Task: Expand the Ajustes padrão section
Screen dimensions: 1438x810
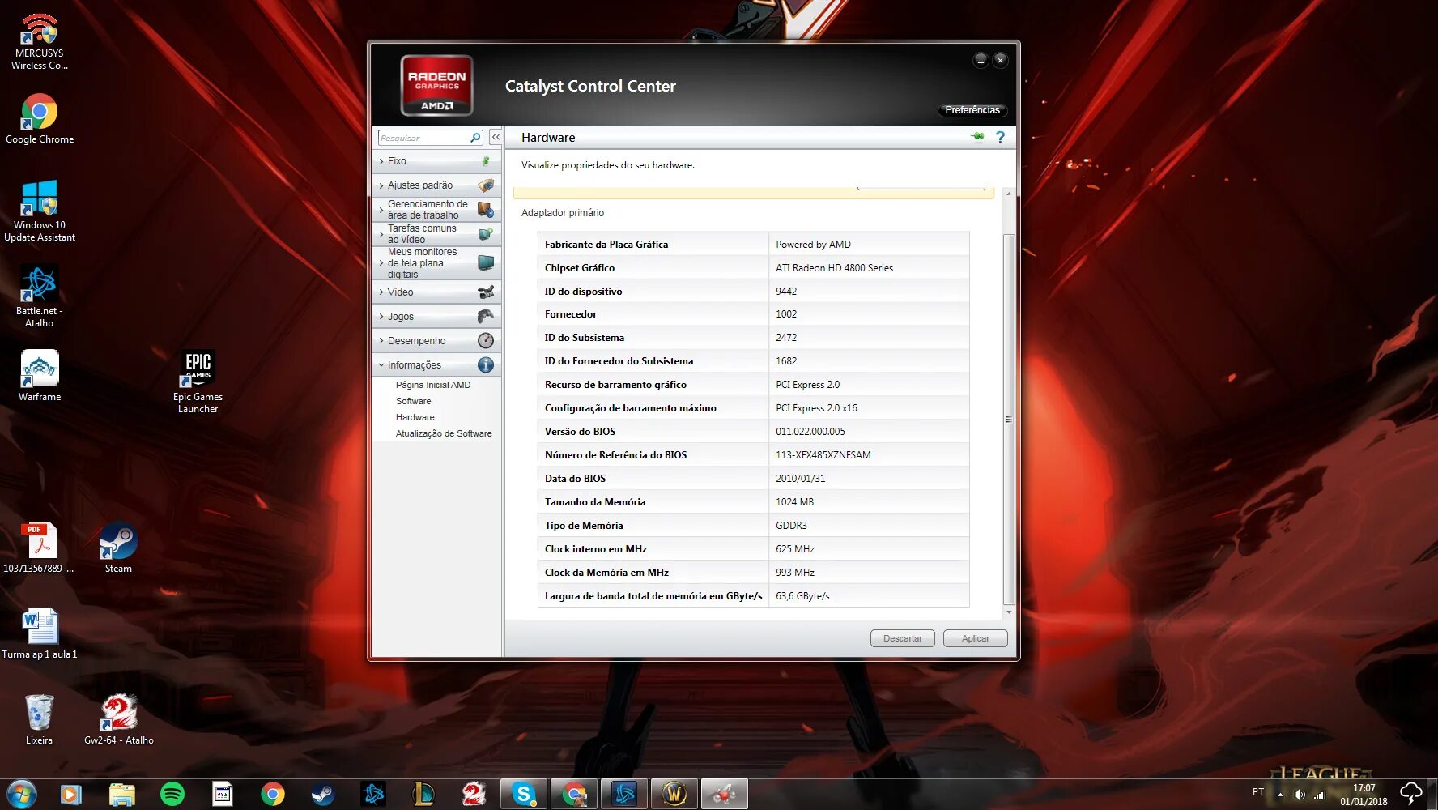Action: pyautogui.click(x=436, y=185)
